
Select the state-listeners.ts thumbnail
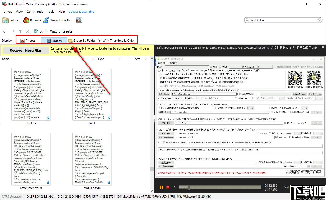click(31, 159)
